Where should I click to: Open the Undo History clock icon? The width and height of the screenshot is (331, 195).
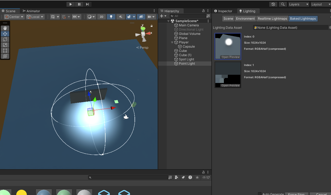[273, 4]
